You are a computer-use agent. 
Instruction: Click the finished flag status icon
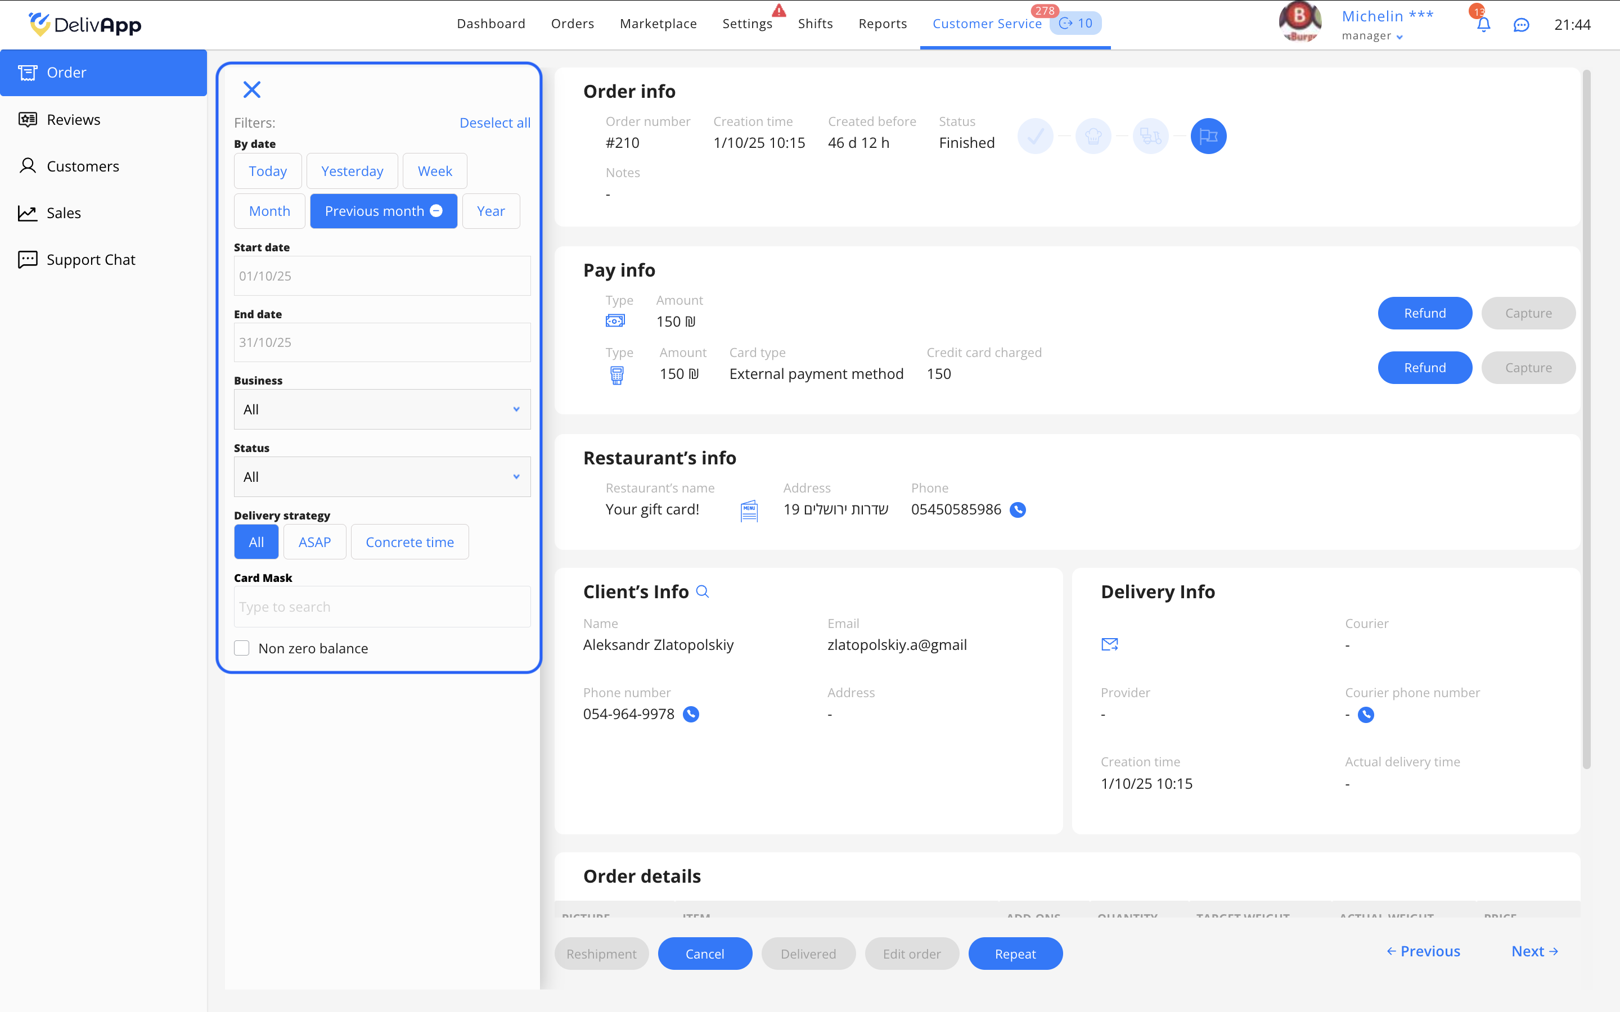pyautogui.click(x=1208, y=137)
